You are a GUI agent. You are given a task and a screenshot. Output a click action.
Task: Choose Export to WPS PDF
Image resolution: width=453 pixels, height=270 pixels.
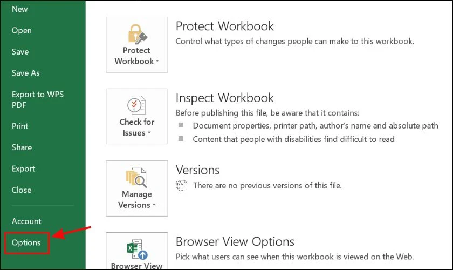tap(37, 99)
